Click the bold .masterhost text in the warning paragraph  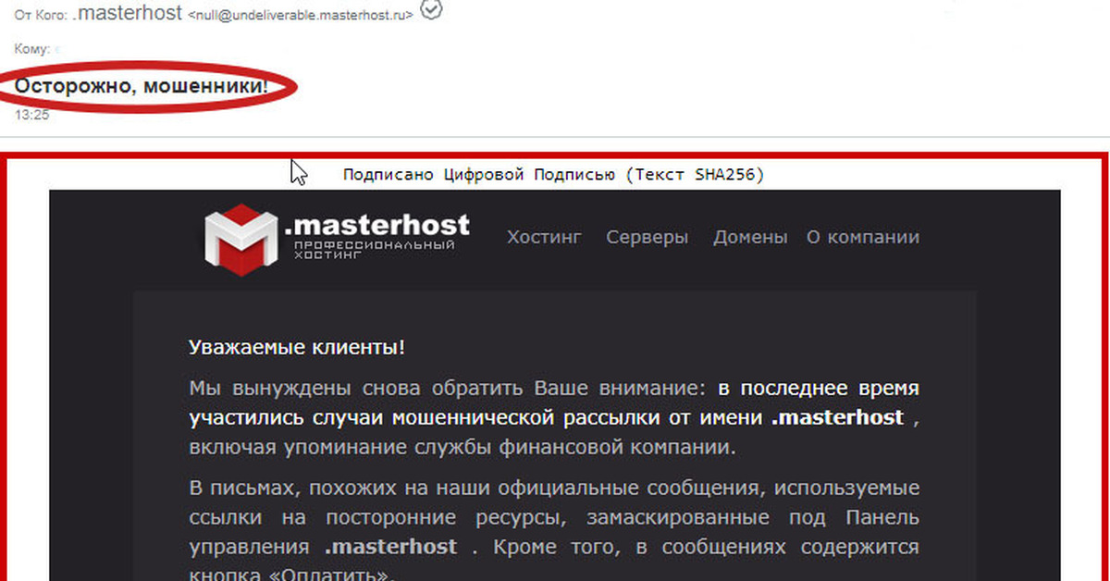pyautogui.click(x=838, y=417)
